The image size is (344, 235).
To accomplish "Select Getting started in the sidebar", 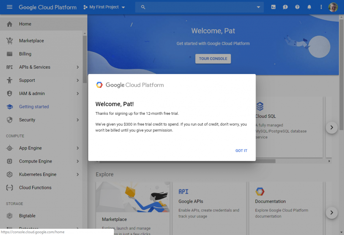I will pyautogui.click(x=41, y=107).
